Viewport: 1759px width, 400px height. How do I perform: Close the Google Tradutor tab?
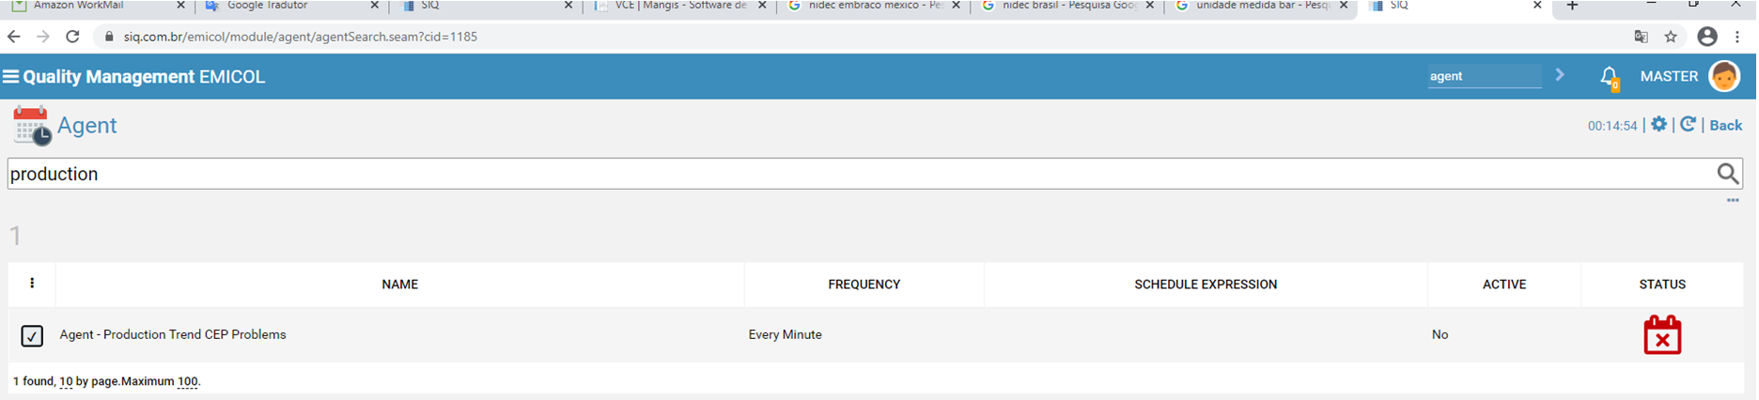click(374, 6)
